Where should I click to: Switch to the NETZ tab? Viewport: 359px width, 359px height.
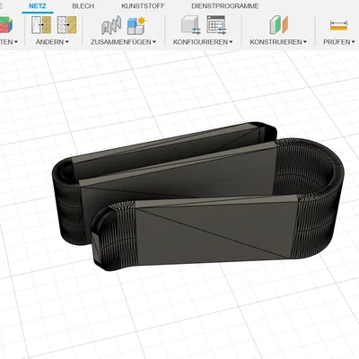pos(38,6)
